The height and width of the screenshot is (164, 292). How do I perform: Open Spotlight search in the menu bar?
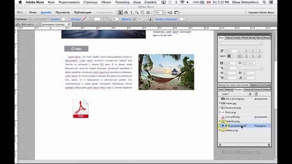click(264, 2)
